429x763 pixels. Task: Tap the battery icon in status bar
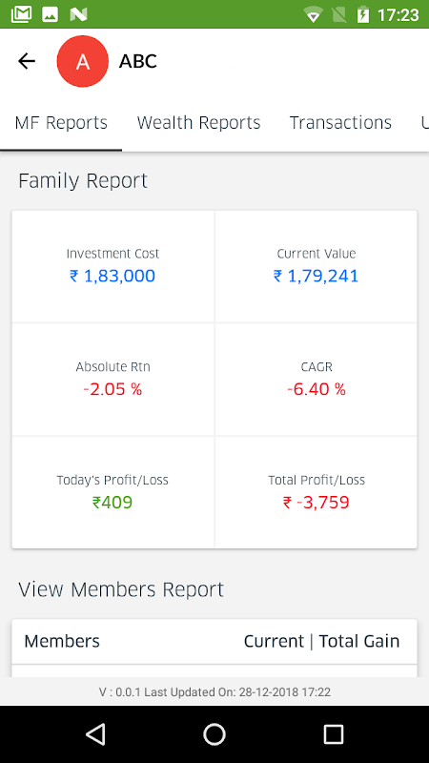pyautogui.click(x=363, y=14)
